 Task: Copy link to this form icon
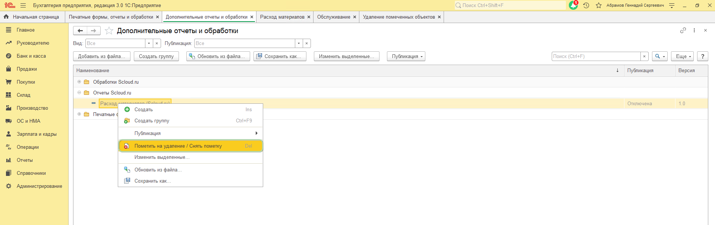[x=683, y=30]
